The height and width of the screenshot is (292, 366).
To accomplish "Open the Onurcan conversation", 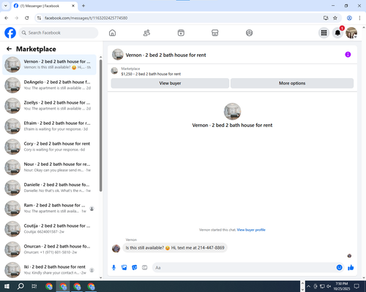I will pyautogui.click(x=49, y=249).
